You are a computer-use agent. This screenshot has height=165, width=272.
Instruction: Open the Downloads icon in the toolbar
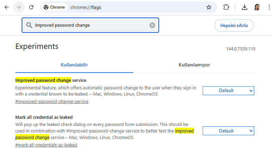coord(245,7)
